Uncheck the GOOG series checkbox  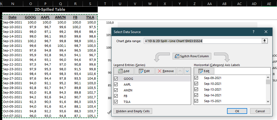(x=116, y=79)
